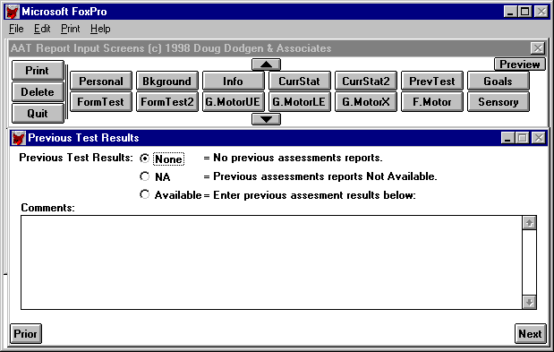Viewport: 554px width, 352px height.
Task: Click the Comments scrollbar down arrow
Action: click(x=529, y=302)
